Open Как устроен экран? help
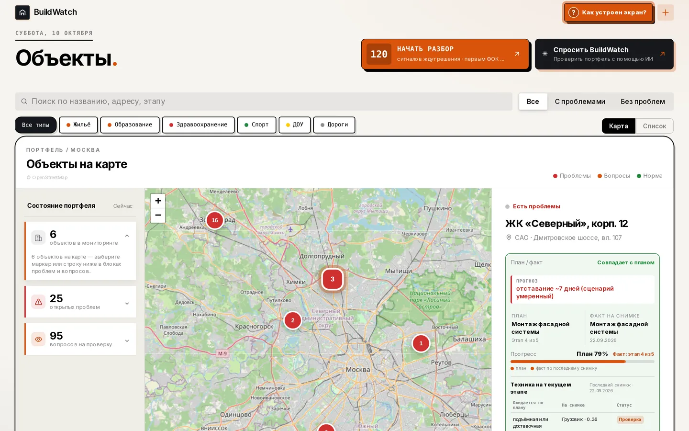The image size is (689, 431). click(608, 12)
